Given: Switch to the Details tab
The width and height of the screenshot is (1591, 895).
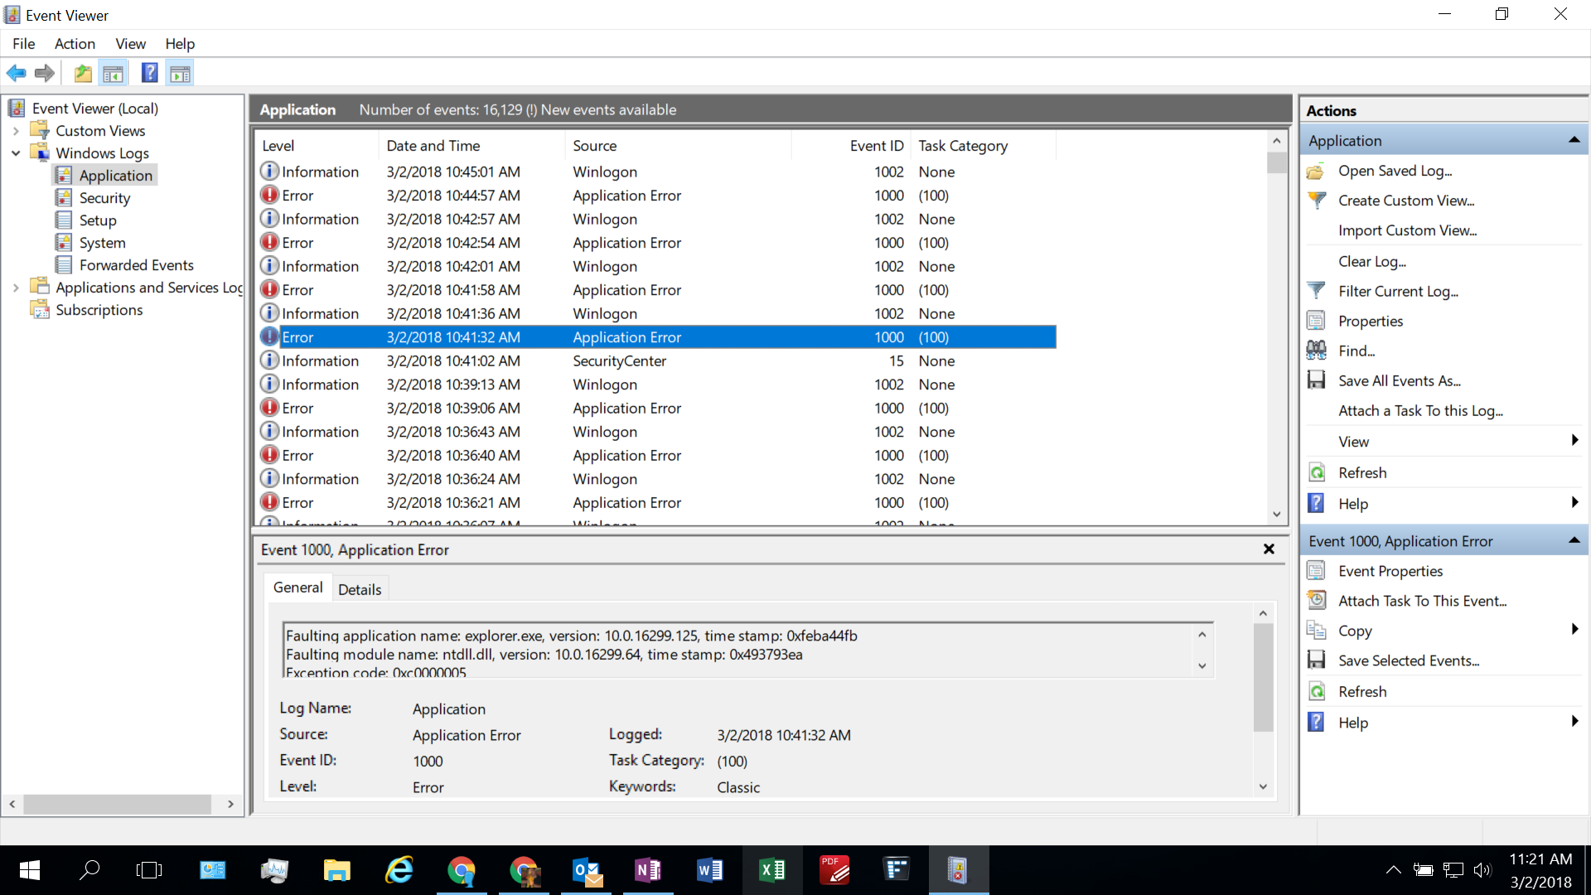Looking at the screenshot, I should (x=360, y=589).
